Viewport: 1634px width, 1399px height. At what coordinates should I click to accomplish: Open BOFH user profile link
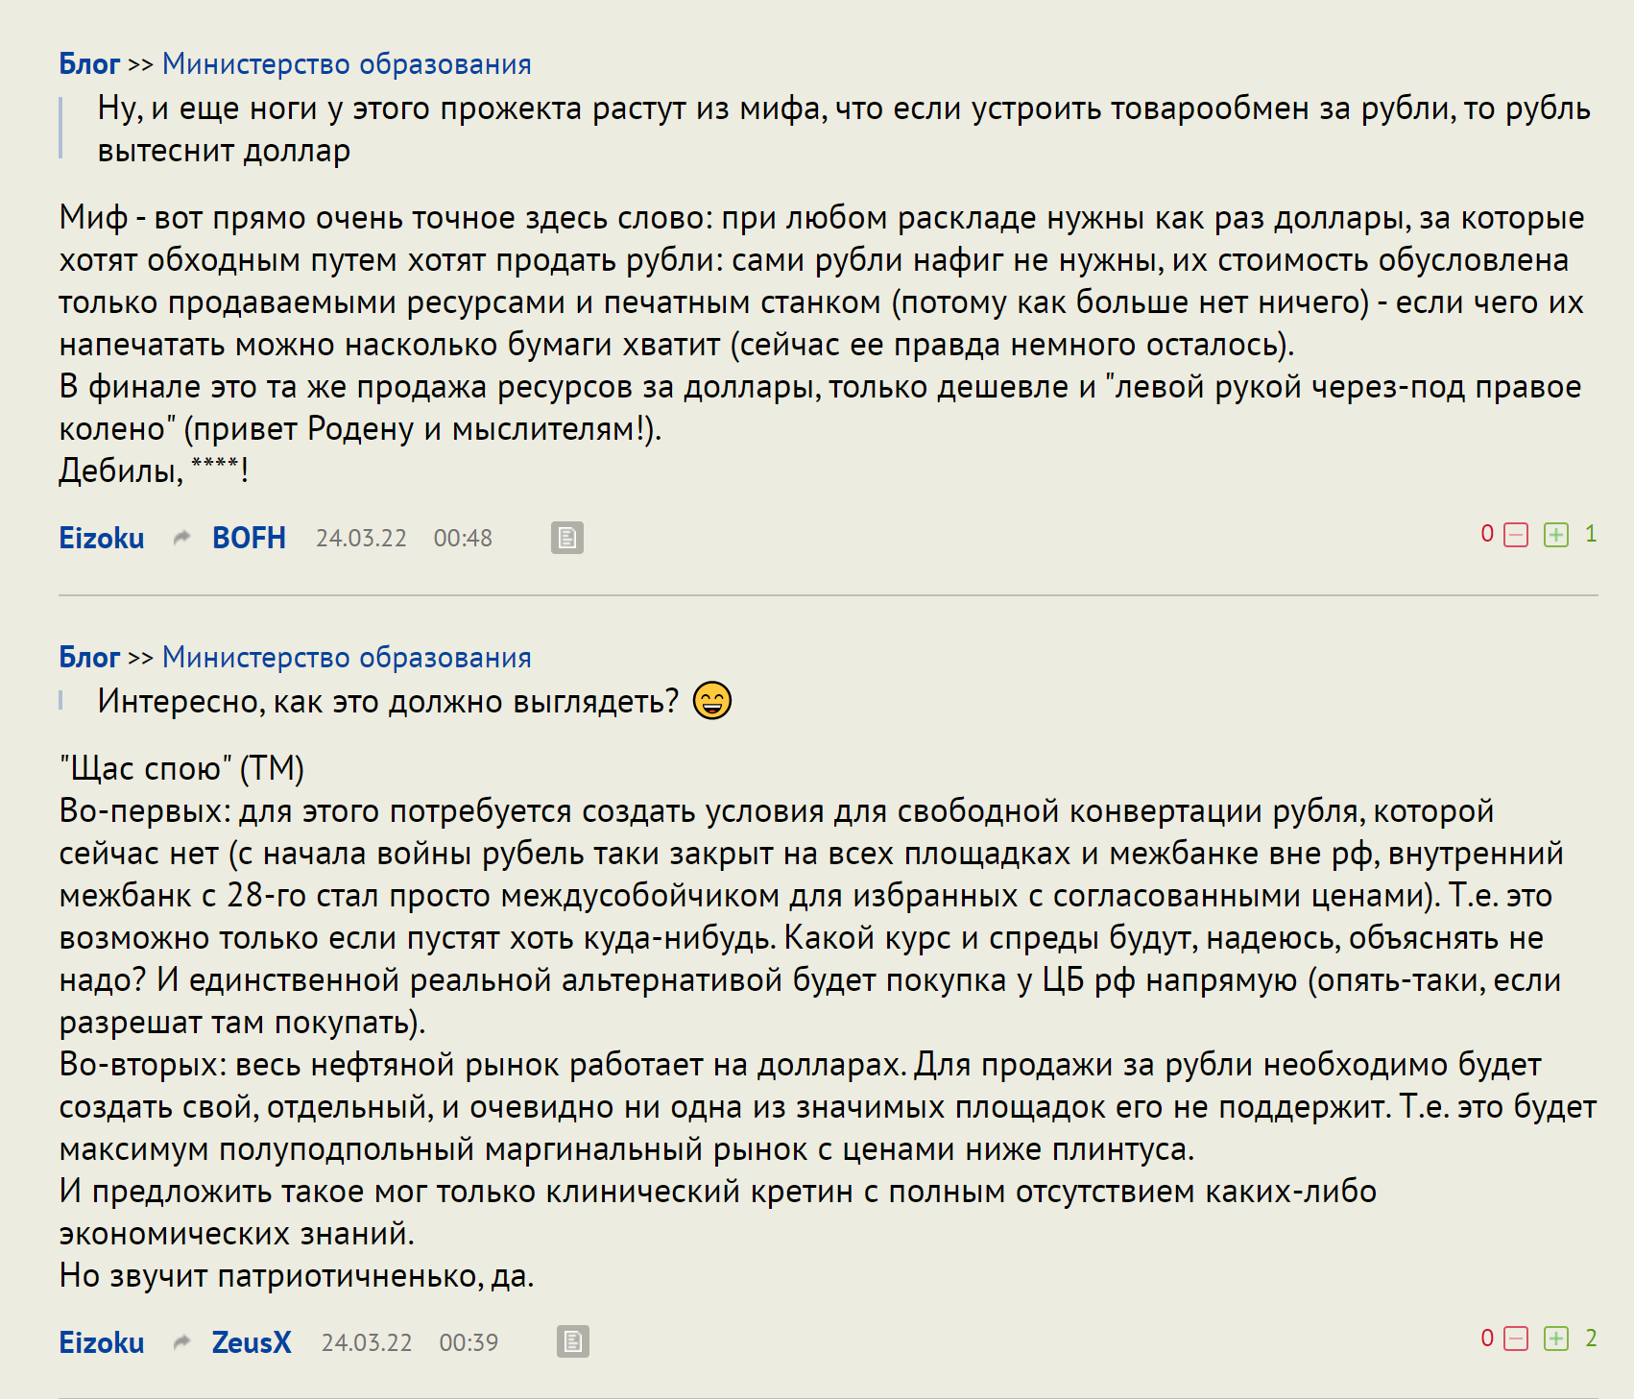(x=249, y=538)
